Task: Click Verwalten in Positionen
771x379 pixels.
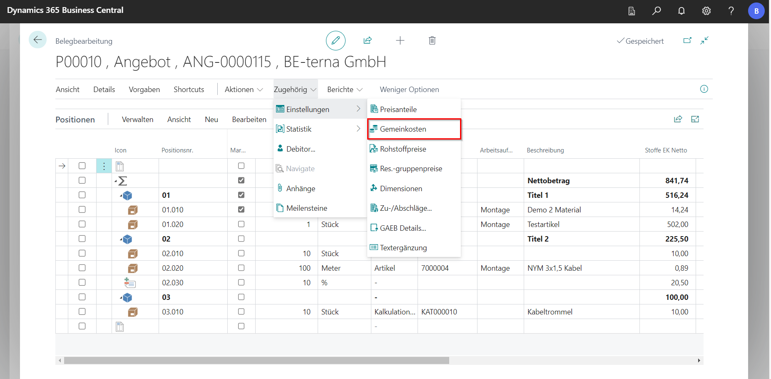Action: point(137,120)
